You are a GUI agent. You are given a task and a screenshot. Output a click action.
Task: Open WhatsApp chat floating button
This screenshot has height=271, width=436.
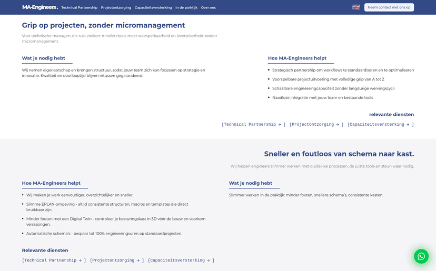coord(421,256)
